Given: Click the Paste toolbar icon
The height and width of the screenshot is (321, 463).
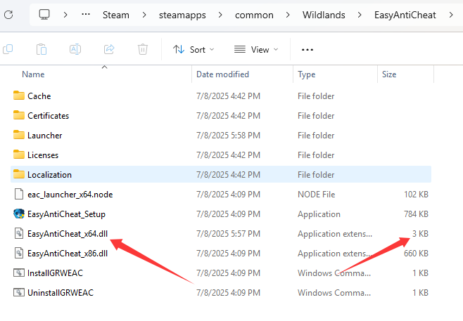Looking at the screenshot, I should (42, 49).
